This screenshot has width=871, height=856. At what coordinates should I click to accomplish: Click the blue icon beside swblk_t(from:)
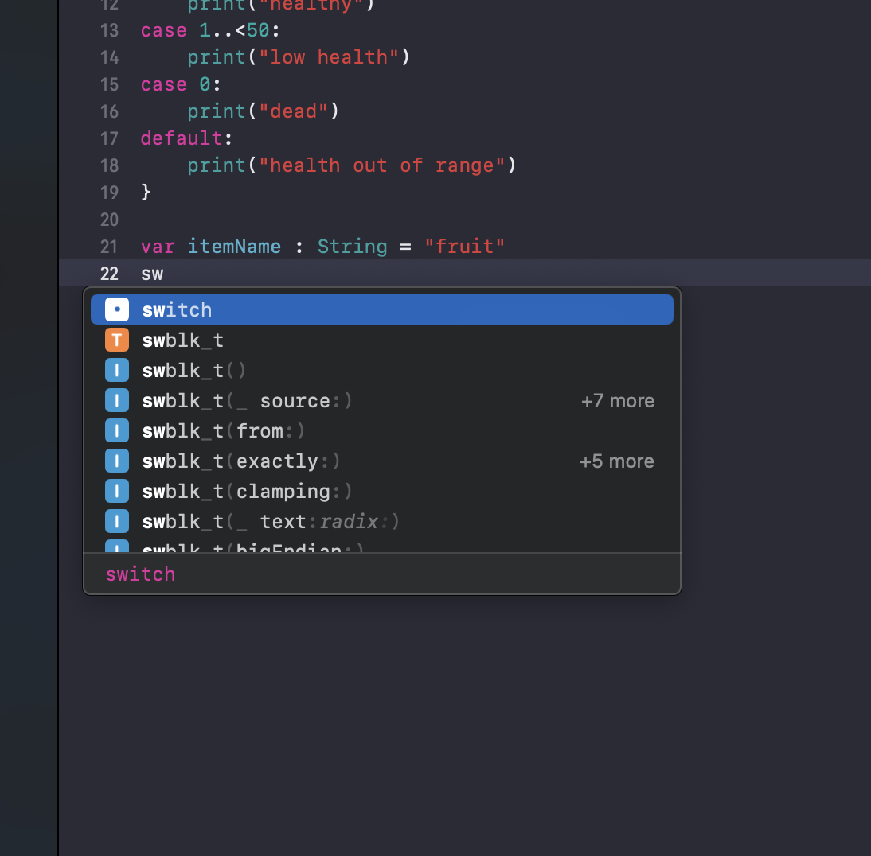pos(116,431)
